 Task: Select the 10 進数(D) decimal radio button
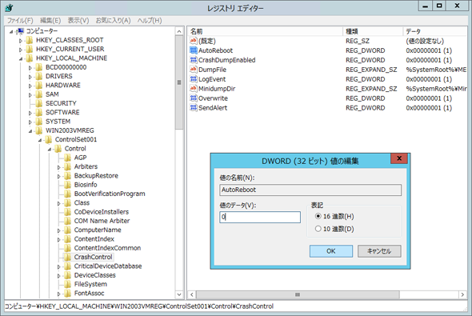[318, 229]
